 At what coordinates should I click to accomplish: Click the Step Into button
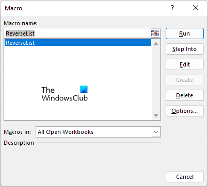(x=185, y=49)
